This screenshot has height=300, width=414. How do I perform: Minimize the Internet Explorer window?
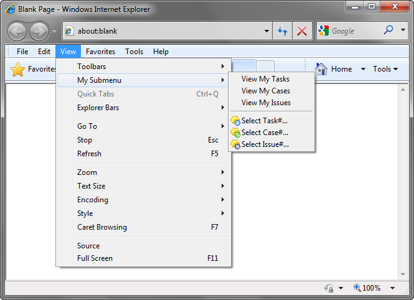pyautogui.click(x=355, y=7)
